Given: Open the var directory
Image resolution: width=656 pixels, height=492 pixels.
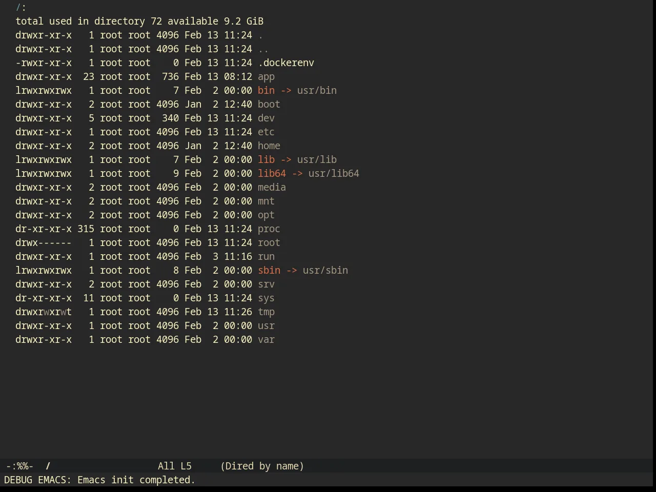Looking at the screenshot, I should tap(266, 340).
